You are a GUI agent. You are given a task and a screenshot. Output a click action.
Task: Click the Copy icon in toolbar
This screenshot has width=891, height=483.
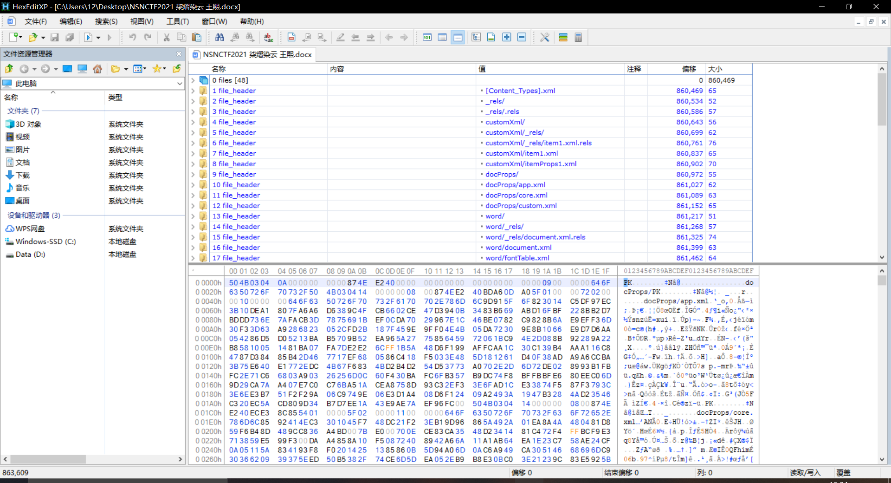click(181, 37)
